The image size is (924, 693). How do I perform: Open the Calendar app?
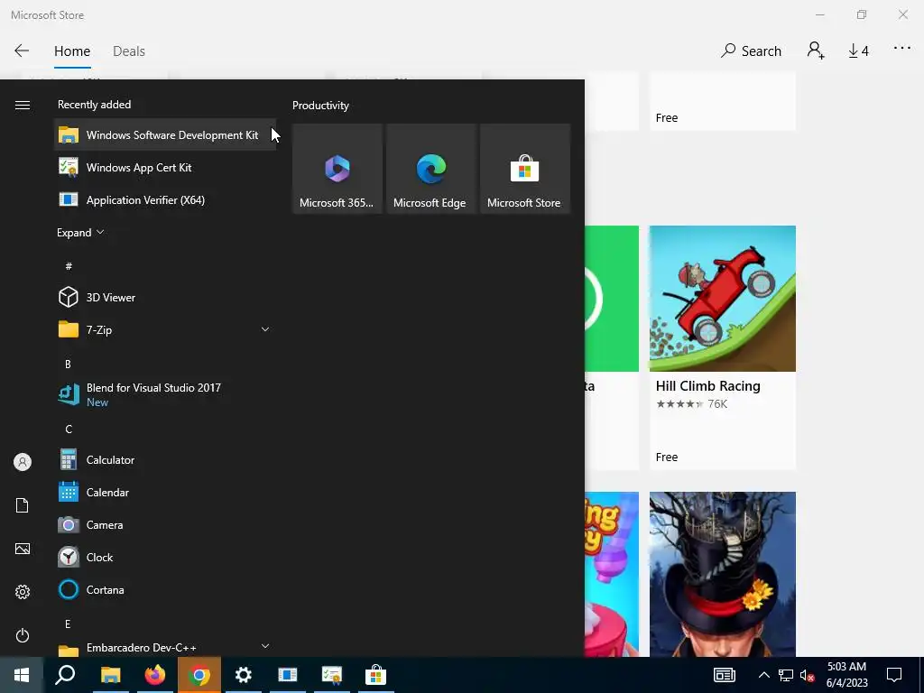point(165,492)
